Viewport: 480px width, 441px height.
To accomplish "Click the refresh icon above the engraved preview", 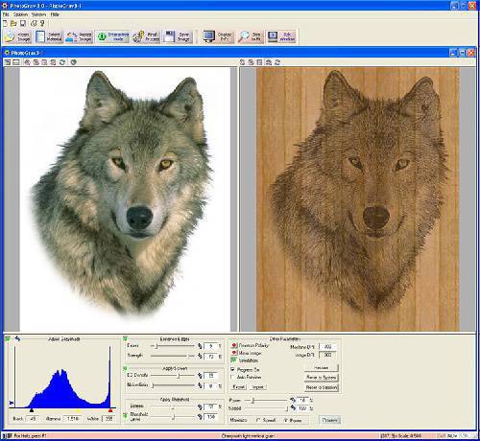I will click(x=277, y=62).
